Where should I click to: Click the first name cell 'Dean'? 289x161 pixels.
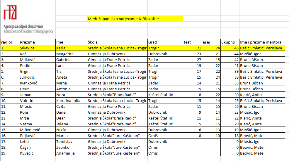[71, 118]
